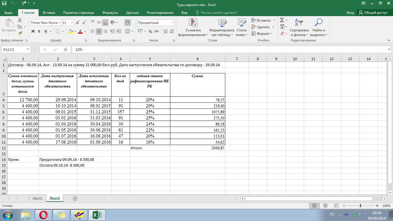Align text to the top of cell
Screen dimensions: 393x221
(x=92, y=22)
